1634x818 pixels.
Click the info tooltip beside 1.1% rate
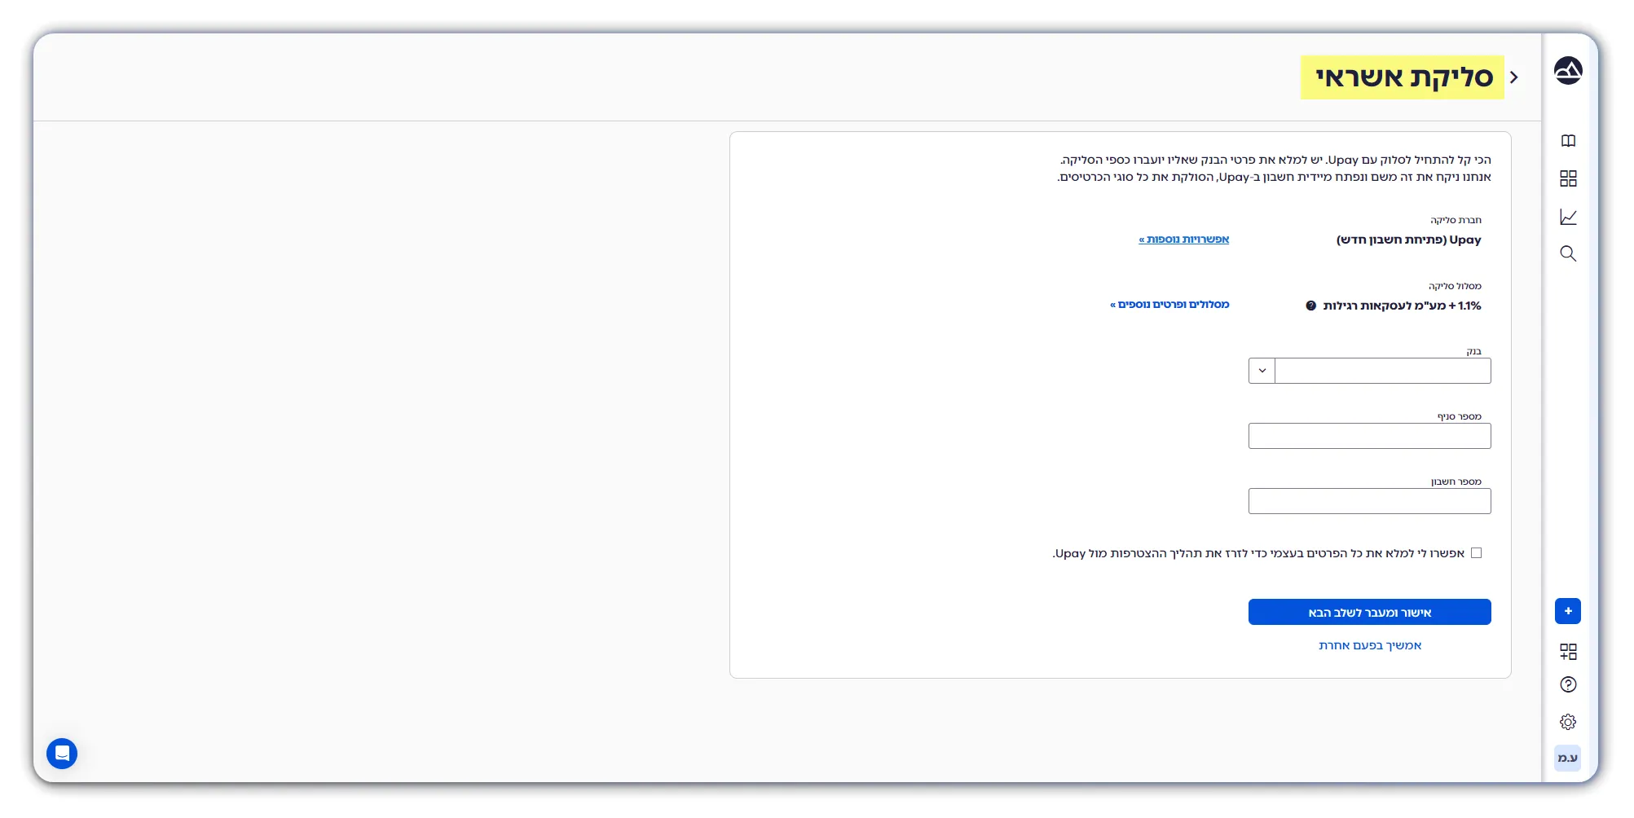[x=1310, y=306]
